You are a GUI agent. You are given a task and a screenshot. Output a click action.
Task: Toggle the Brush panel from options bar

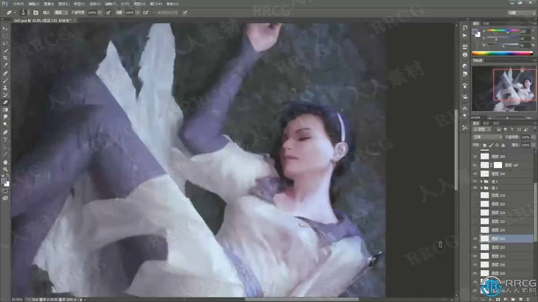pyautogui.click(x=36, y=13)
